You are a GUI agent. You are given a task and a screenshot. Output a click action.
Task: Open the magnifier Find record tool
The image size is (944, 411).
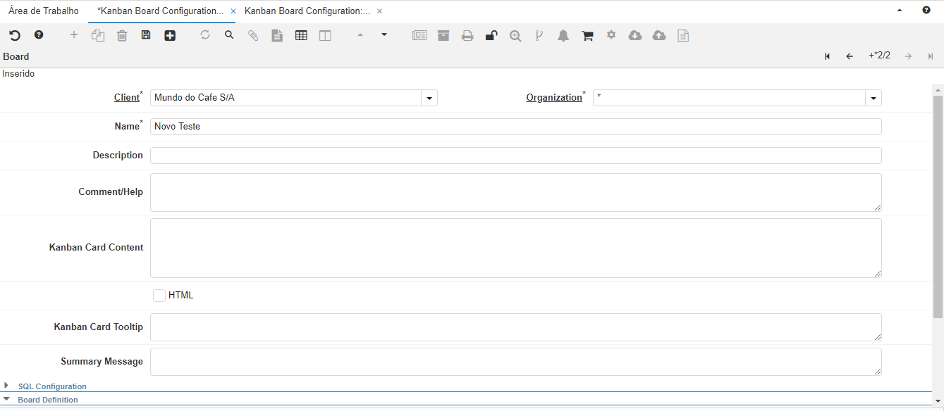click(x=229, y=34)
